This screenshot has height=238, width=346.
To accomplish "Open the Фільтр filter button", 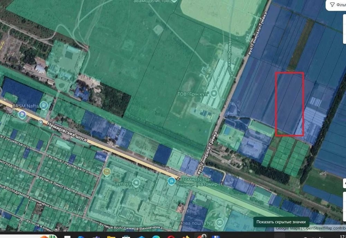I will tap(338, 4).
